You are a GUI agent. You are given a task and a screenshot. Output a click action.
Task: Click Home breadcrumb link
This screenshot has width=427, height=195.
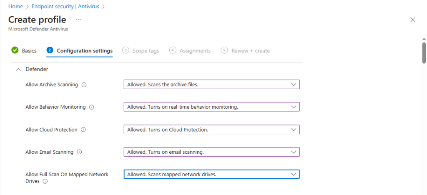click(15, 6)
